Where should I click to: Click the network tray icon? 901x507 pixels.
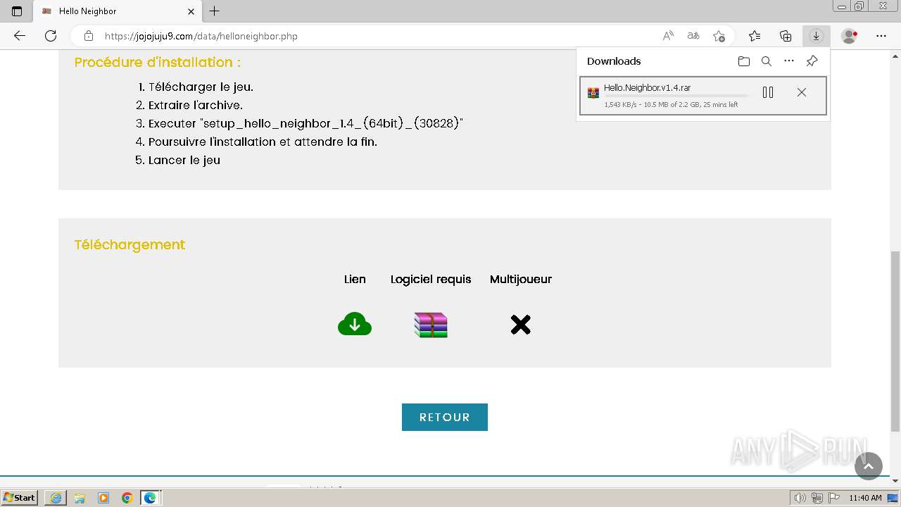(817, 498)
